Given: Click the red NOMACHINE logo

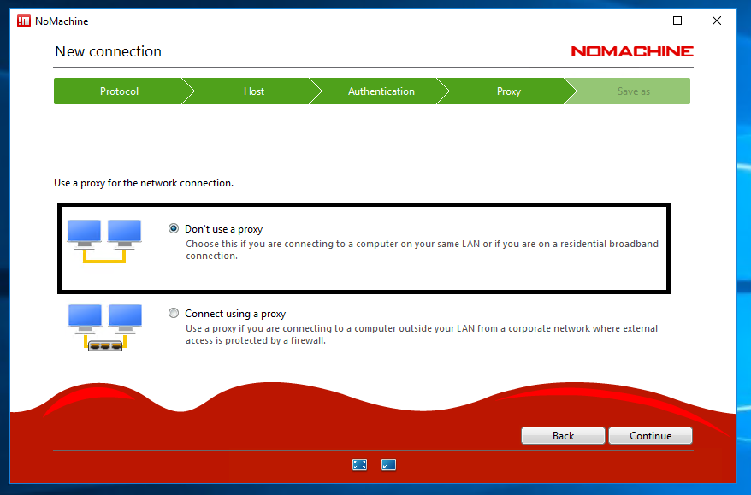Looking at the screenshot, I should click(x=632, y=51).
